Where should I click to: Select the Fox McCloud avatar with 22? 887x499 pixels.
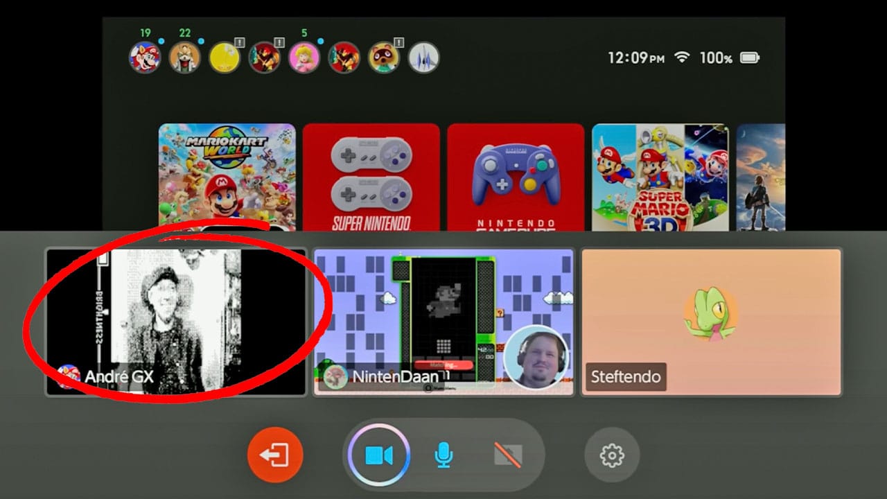(184, 58)
